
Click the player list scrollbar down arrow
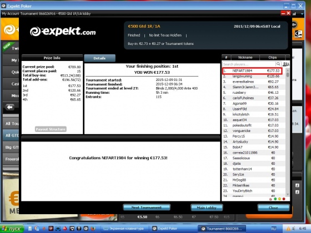tap(288, 195)
